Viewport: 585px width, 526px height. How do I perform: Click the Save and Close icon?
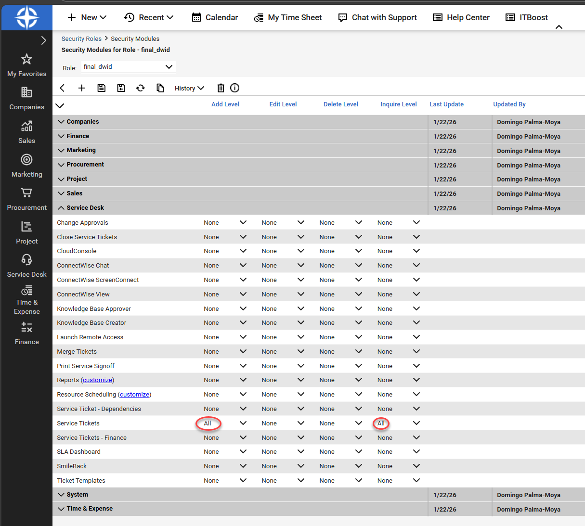(x=121, y=88)
